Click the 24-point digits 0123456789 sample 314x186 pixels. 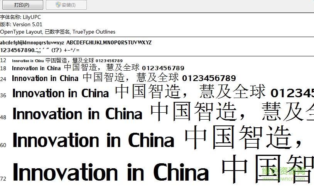tap(209, 78)
